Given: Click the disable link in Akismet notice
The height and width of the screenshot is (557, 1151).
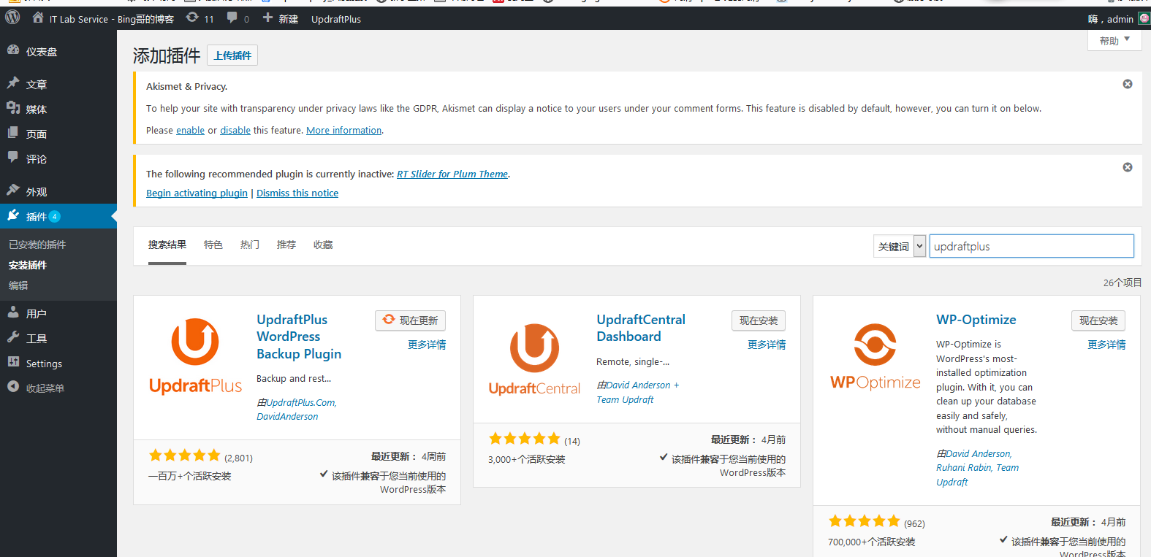Looking at the screenshot, I should [x=235, y=130].
